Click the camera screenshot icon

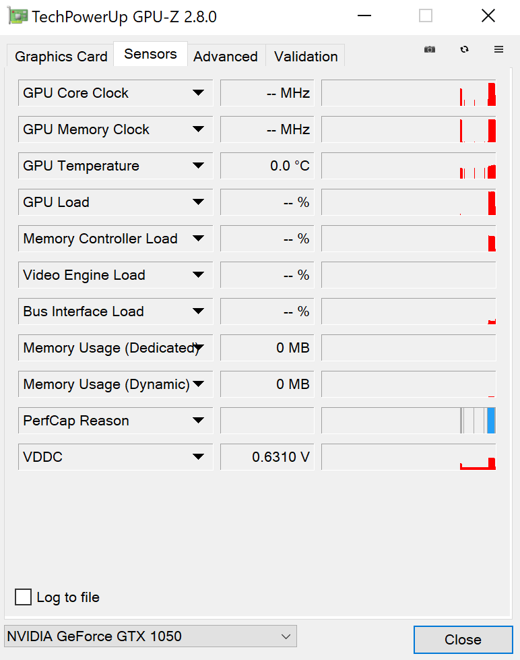click(430, 49)
